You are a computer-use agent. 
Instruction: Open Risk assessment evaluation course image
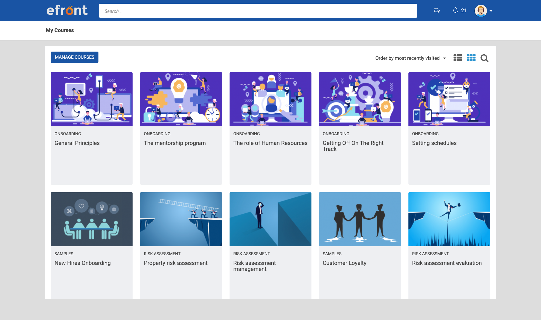click(449, 219)
